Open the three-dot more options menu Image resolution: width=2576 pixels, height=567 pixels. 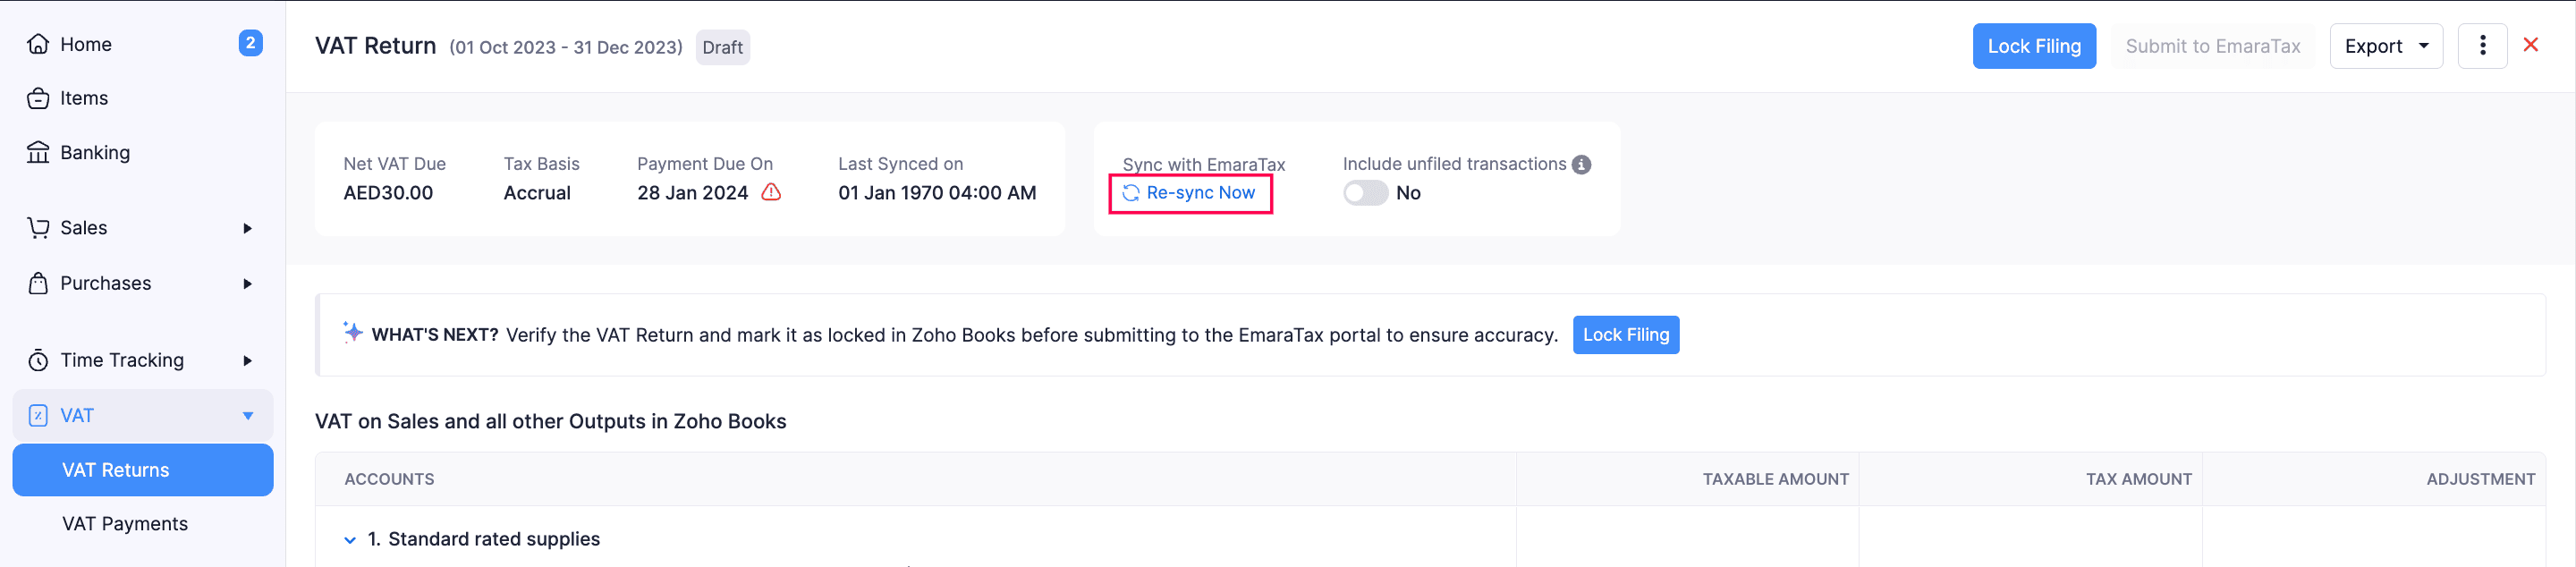tap(2482, 46)
